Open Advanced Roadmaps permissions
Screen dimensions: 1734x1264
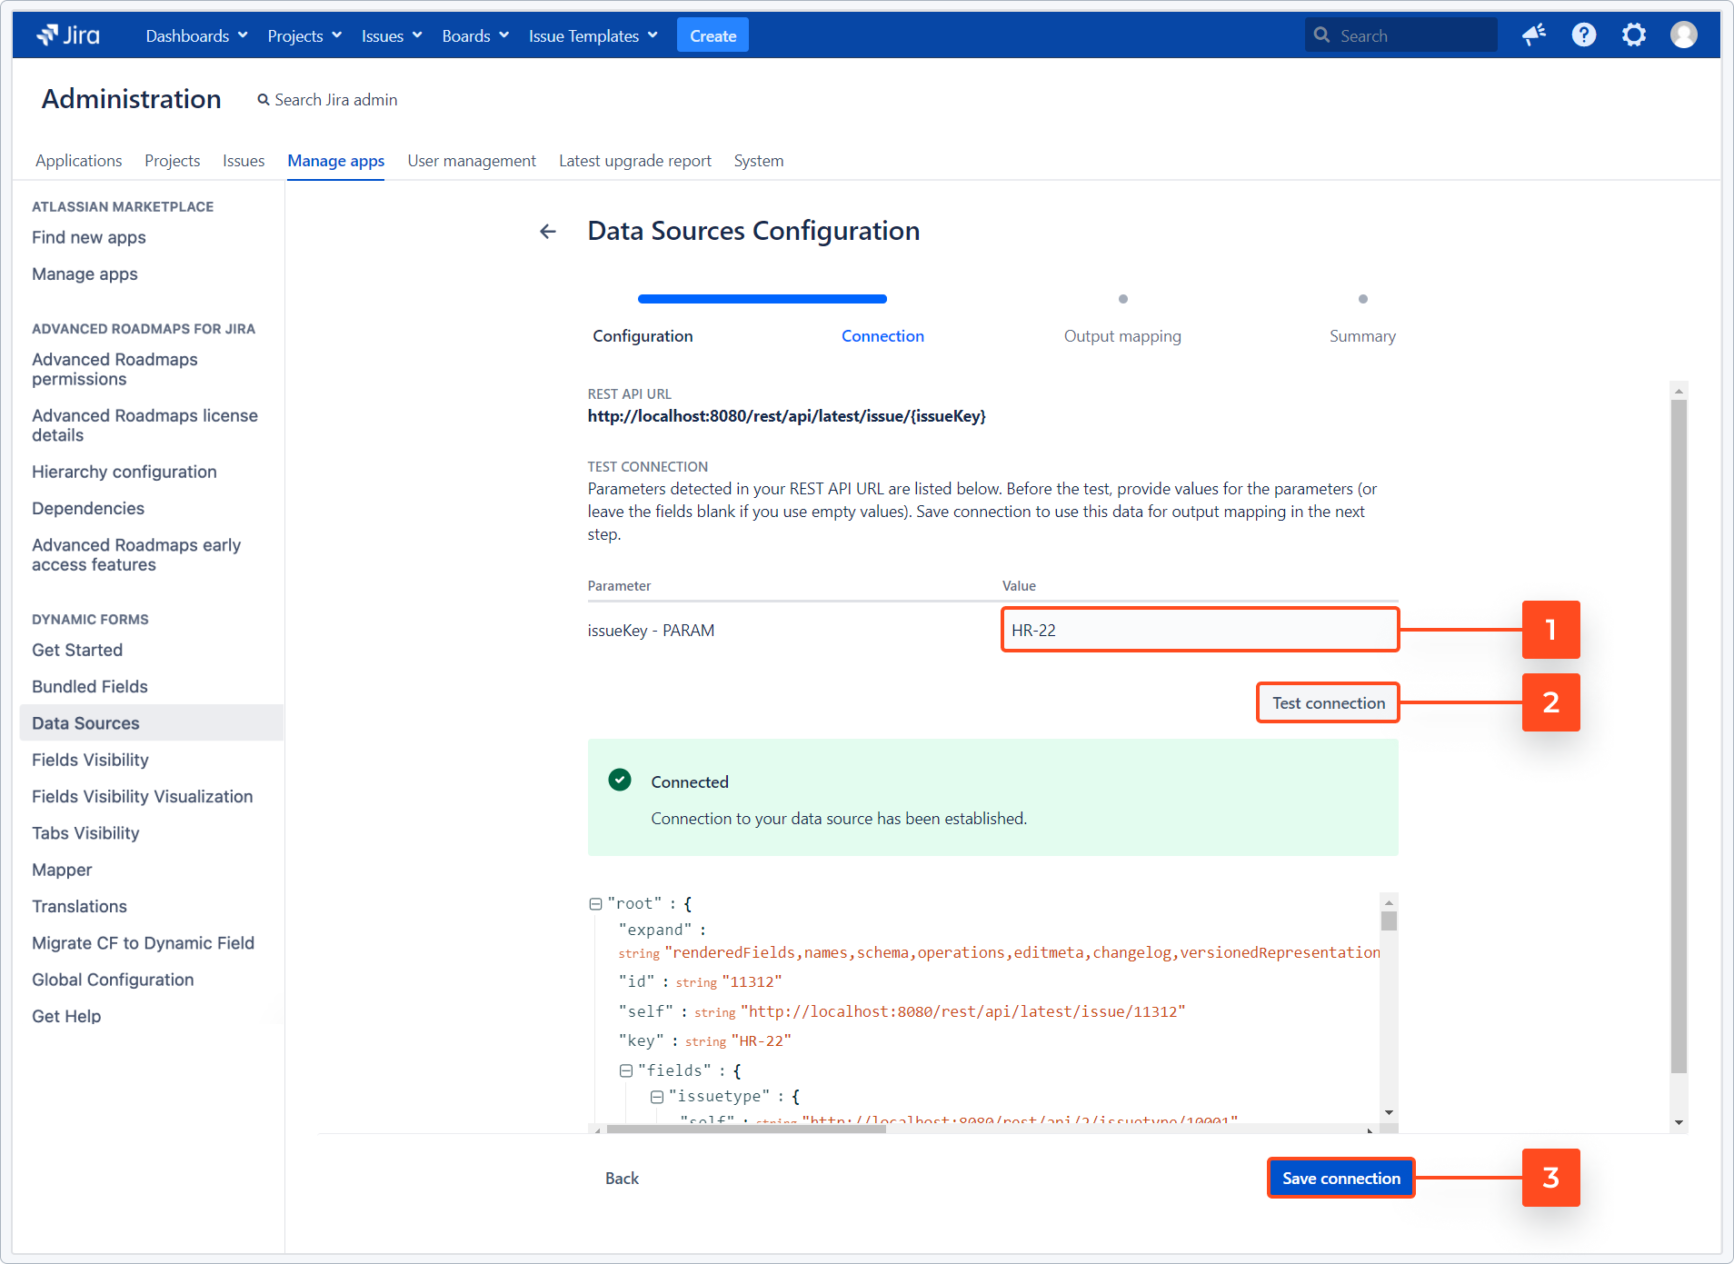click(x=115, y=369)
